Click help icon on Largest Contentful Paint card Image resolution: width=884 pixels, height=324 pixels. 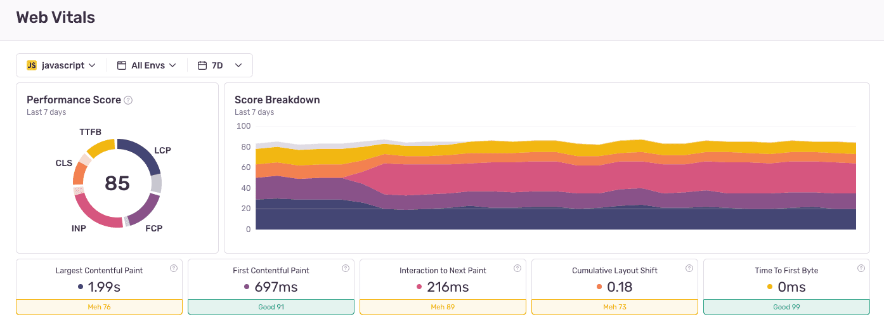tap(174, 268)
